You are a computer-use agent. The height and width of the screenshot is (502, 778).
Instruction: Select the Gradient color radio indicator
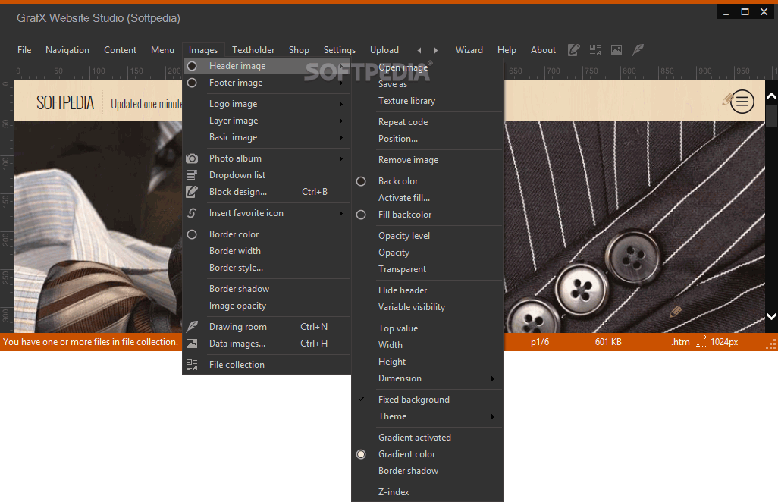coord(361,454)
